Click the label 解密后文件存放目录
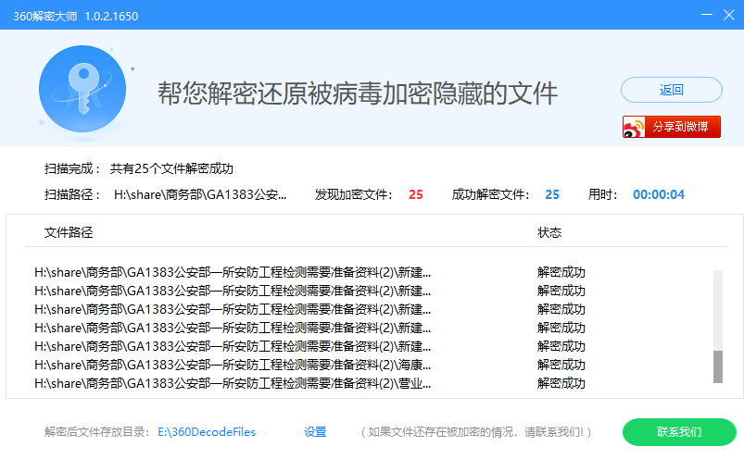 [96, 432]
